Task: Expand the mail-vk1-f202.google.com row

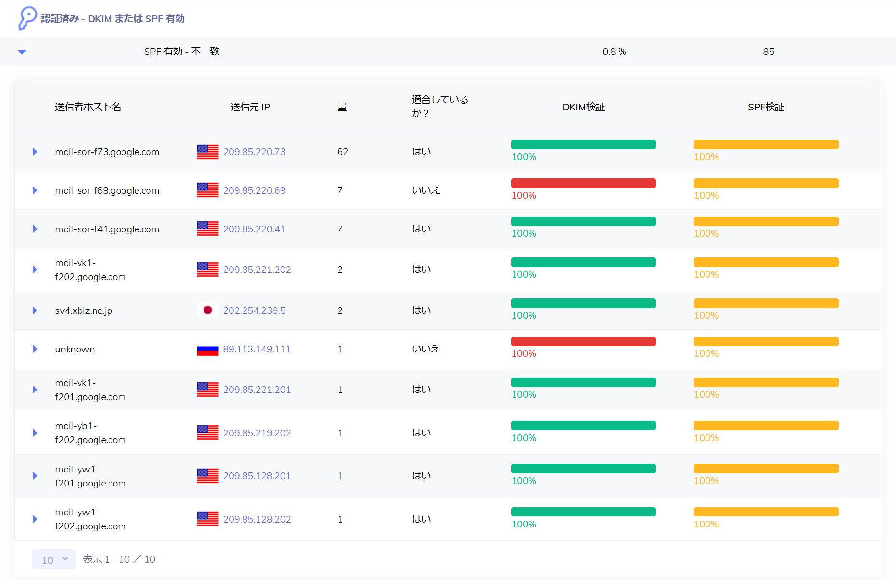Action: coord(35,270)
